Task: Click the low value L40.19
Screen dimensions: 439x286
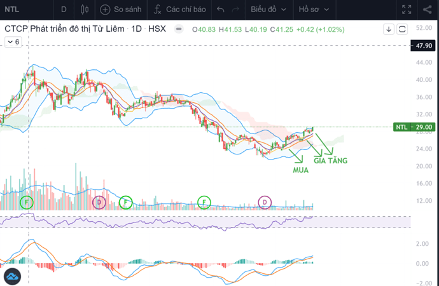Action: tap(256, 29)
